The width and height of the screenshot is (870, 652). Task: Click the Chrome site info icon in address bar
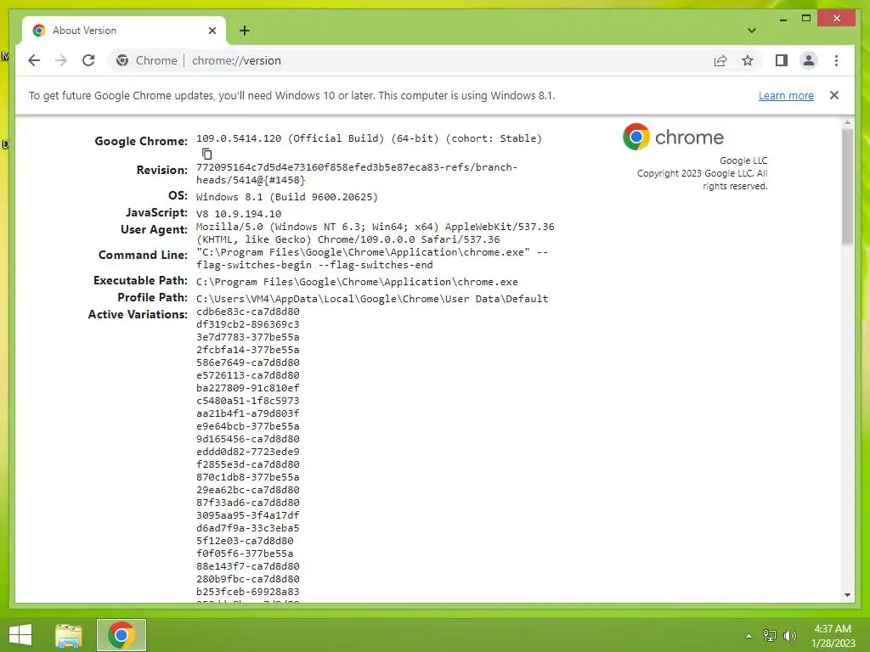pyautogui.click(x=122, y=60)
